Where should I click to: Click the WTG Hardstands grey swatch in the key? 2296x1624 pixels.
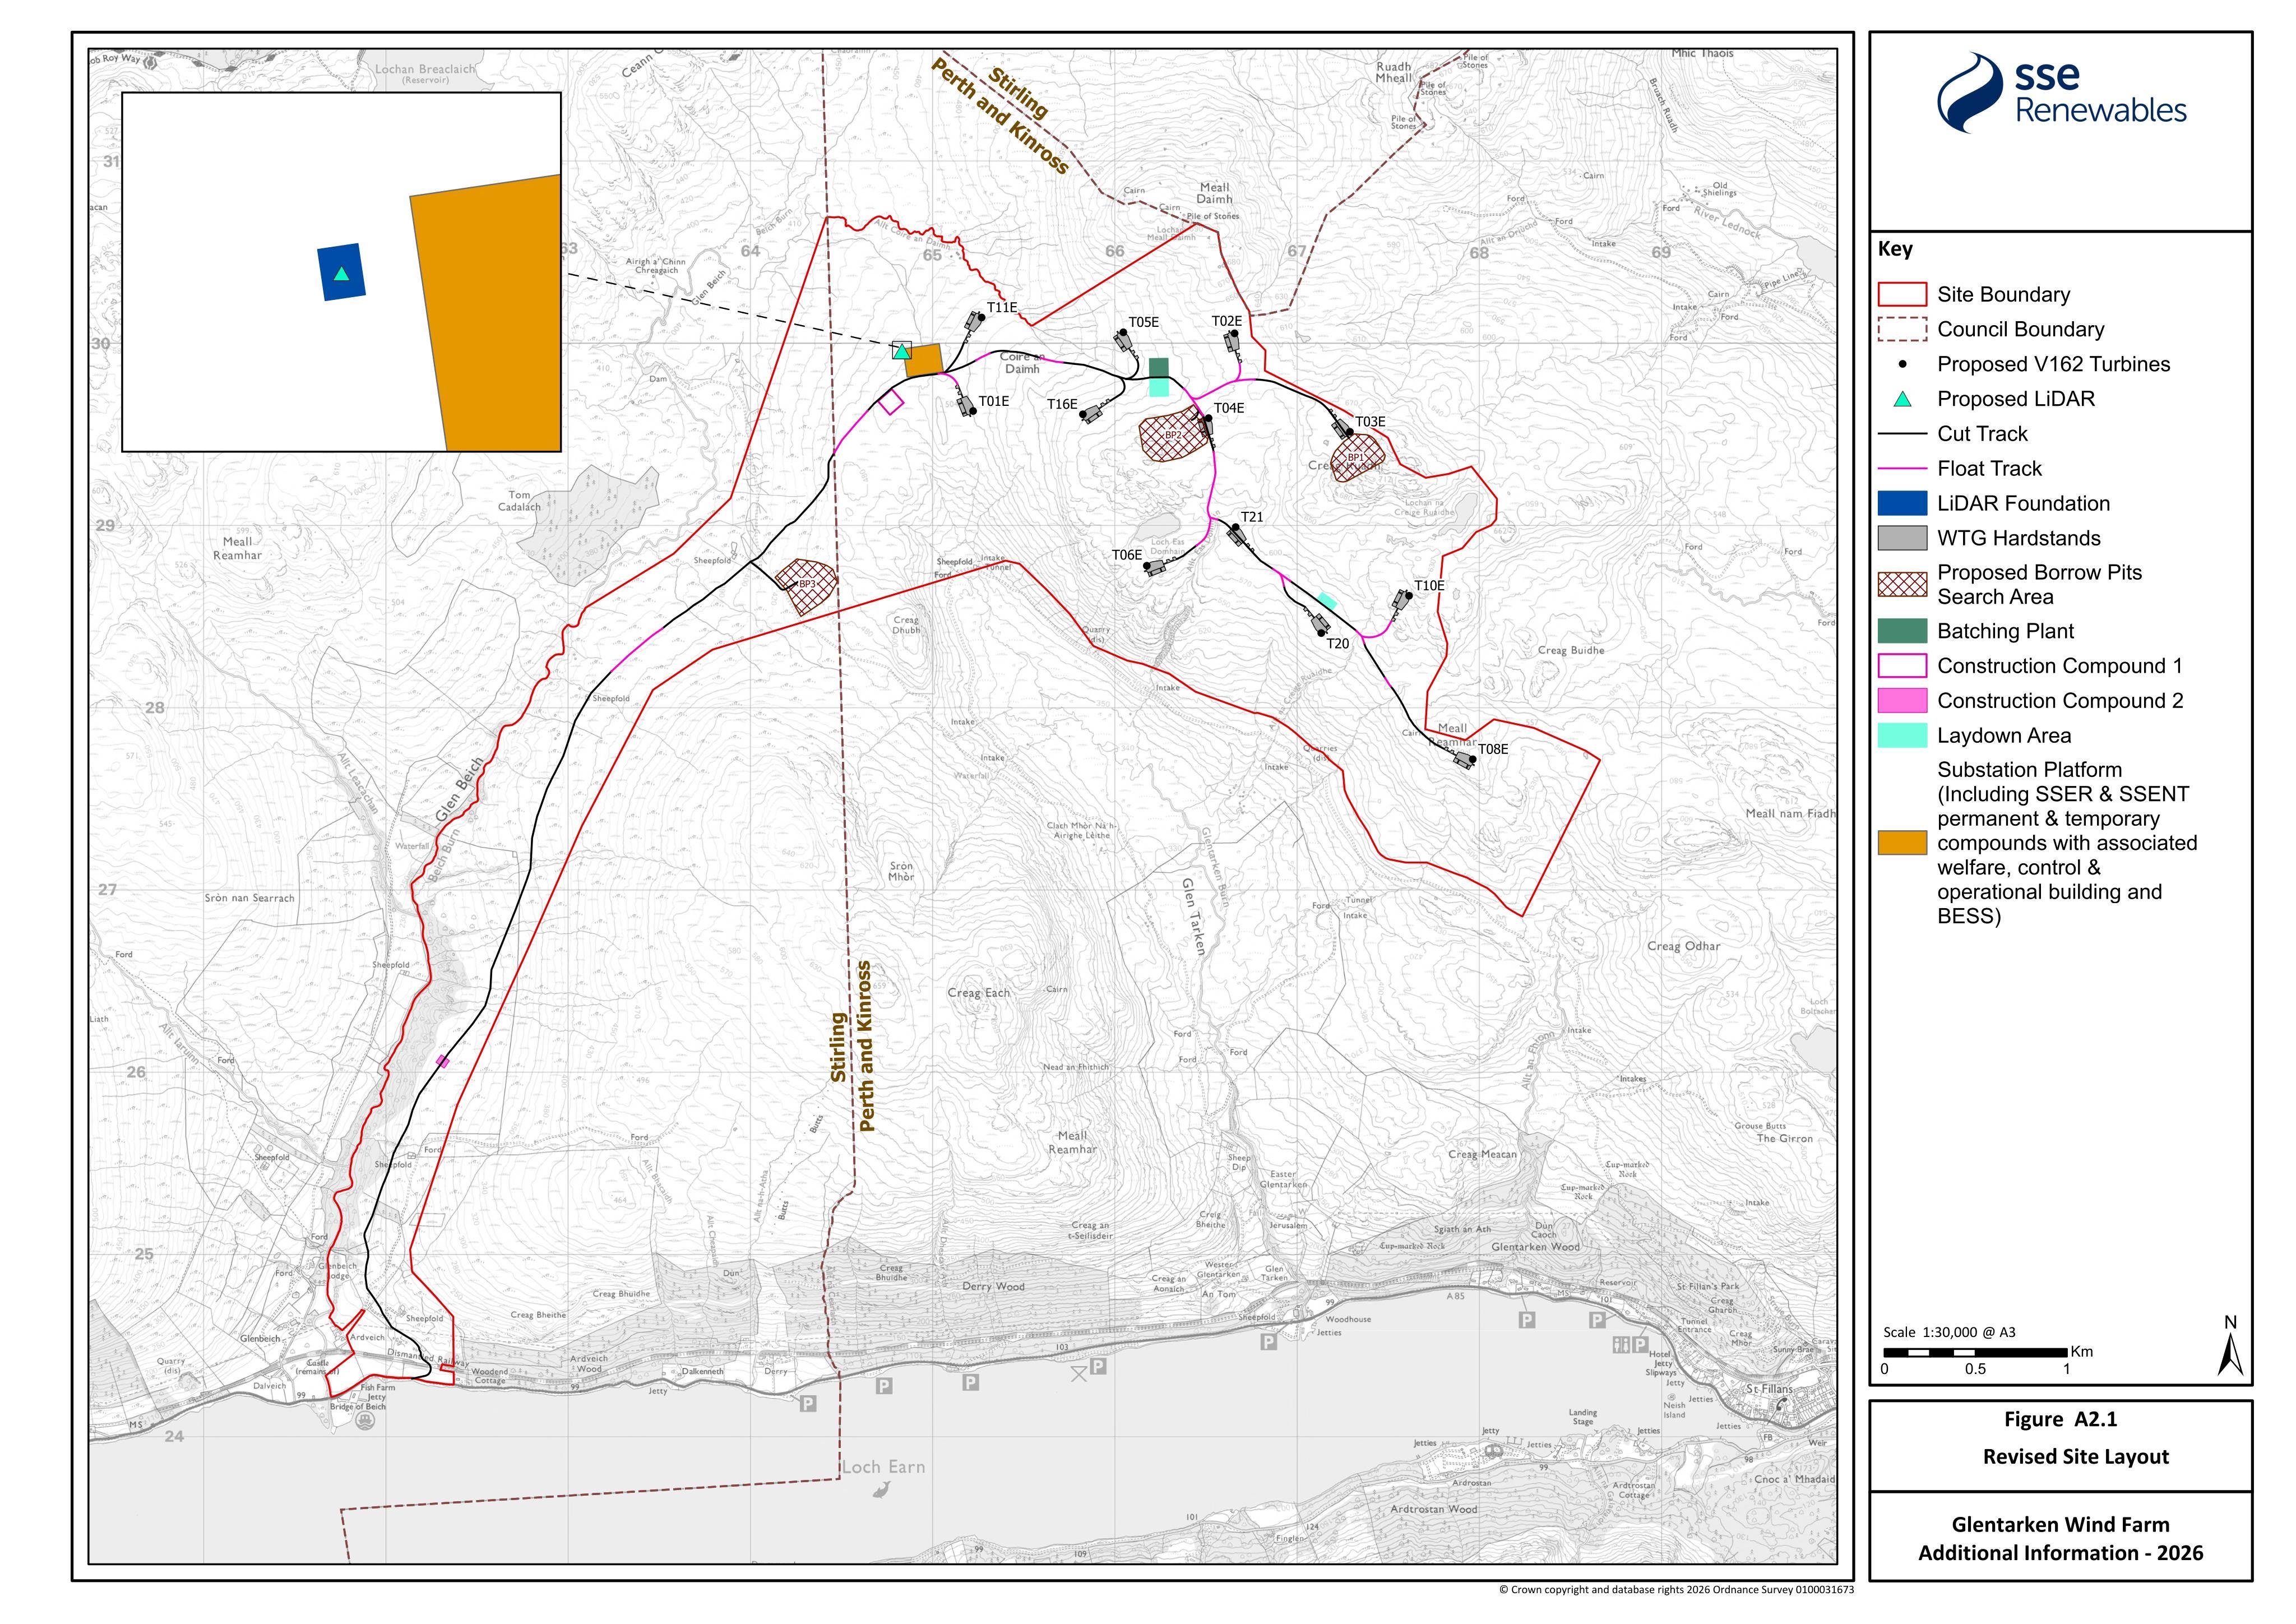coord(1902,538)
